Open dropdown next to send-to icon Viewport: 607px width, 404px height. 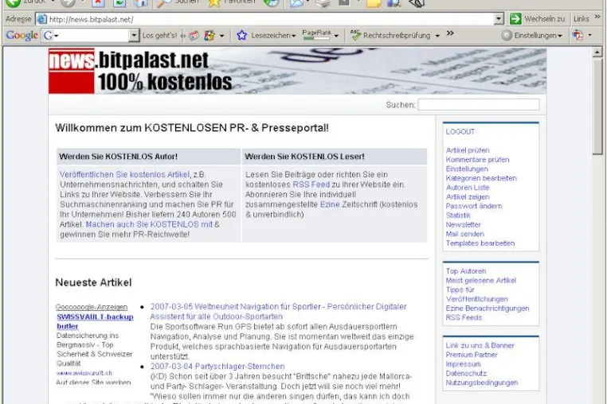(x=221, y=36)
